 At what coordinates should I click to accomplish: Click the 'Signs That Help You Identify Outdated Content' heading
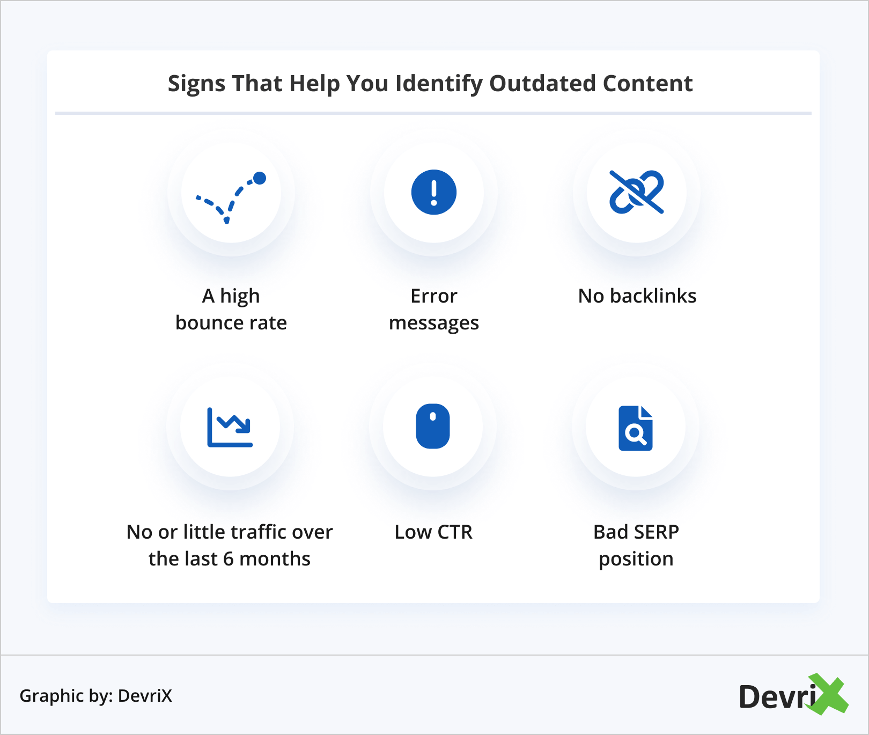point(430,84)
